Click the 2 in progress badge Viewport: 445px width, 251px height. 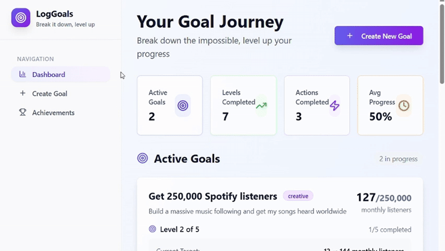(x=398, y=159)
